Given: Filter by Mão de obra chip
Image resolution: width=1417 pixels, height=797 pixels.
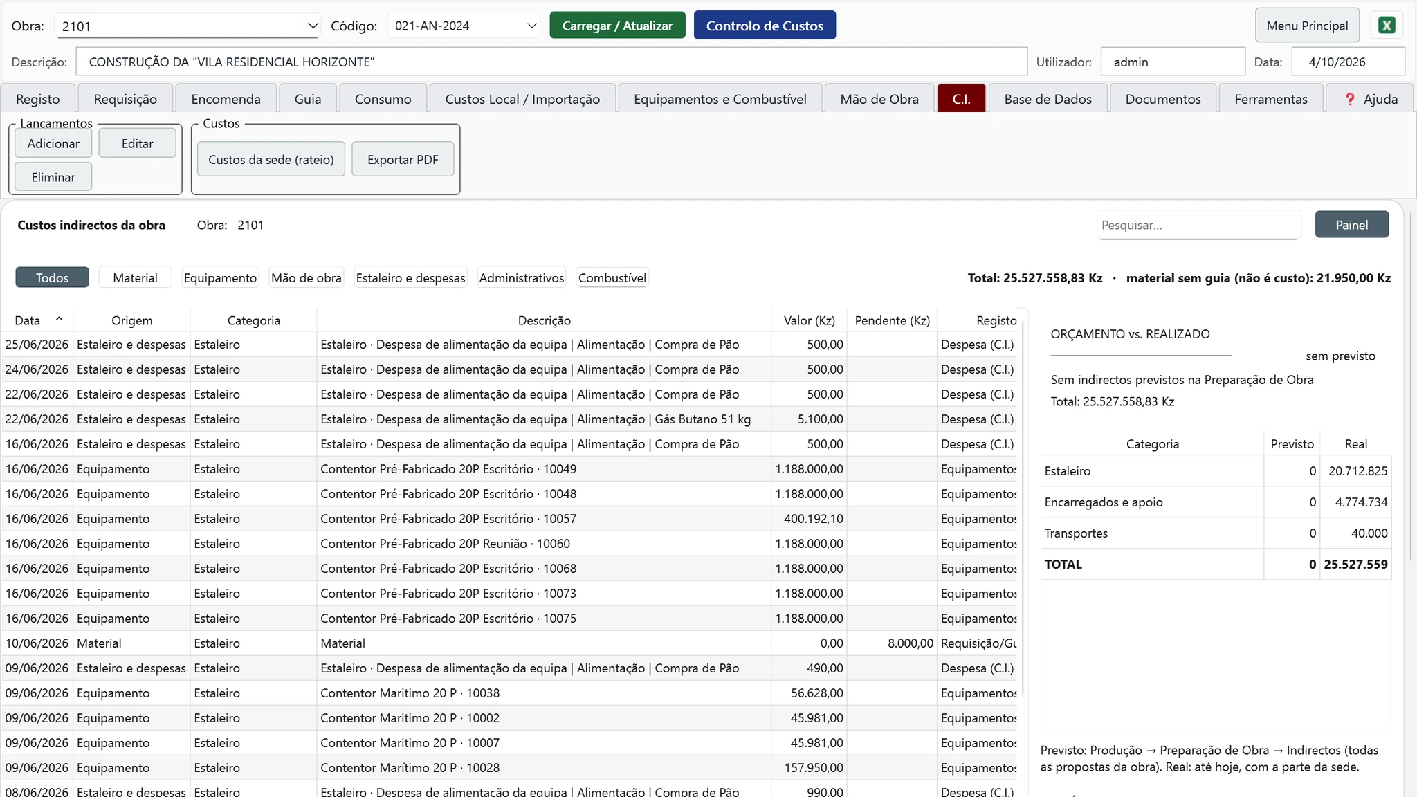Looking at the screenshot, I should [307, 277].
